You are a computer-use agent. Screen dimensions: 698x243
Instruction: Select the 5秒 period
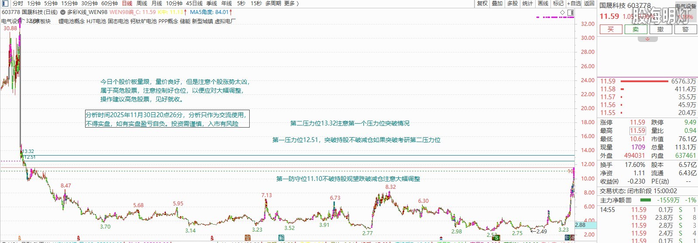coord(241,3)
